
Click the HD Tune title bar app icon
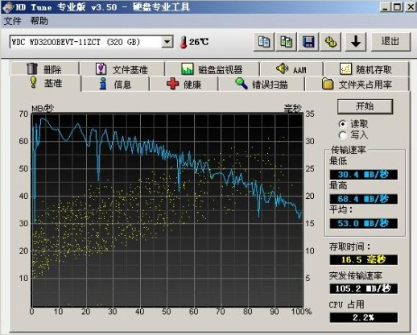7,7
